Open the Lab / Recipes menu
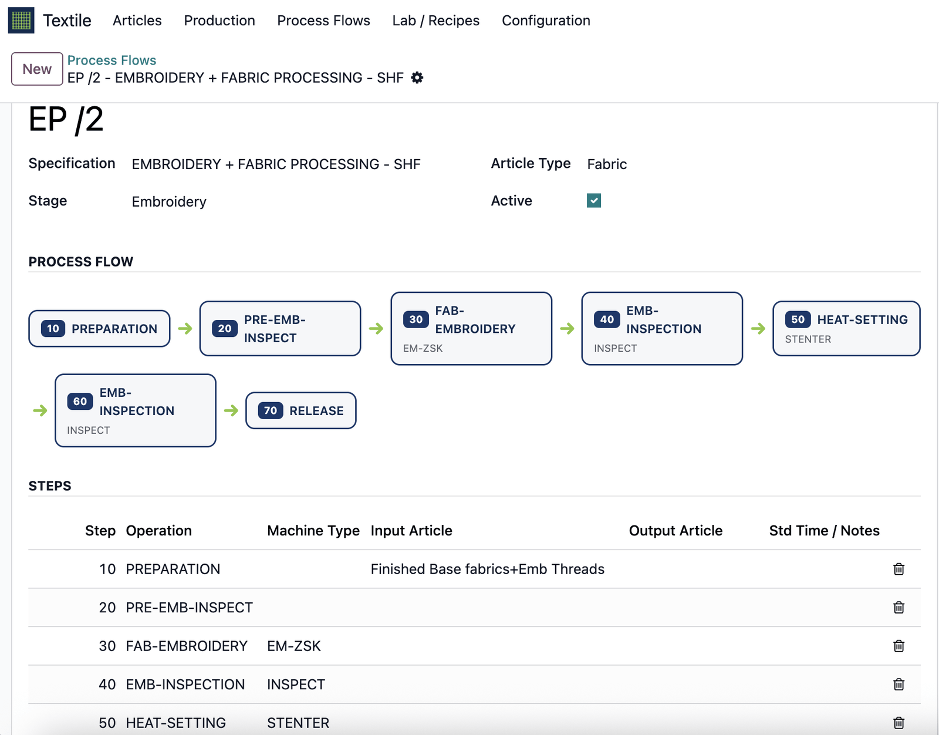This screenshot has height=735, width=939. 436,21
